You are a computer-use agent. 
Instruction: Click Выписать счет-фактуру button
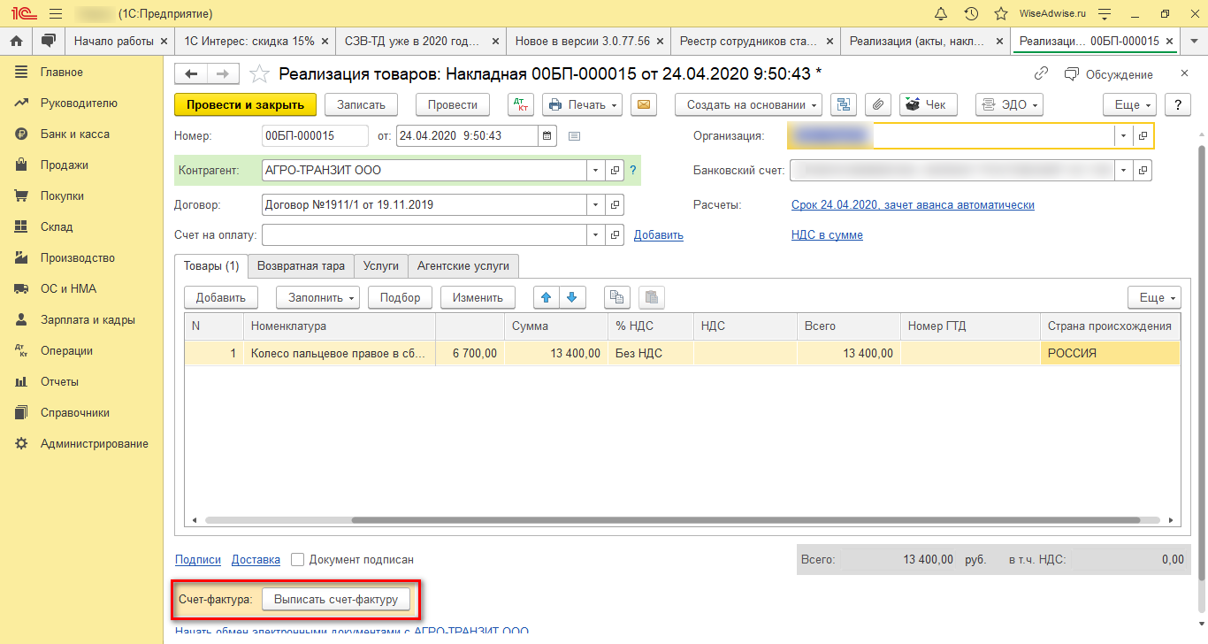[x=336, y=599]
